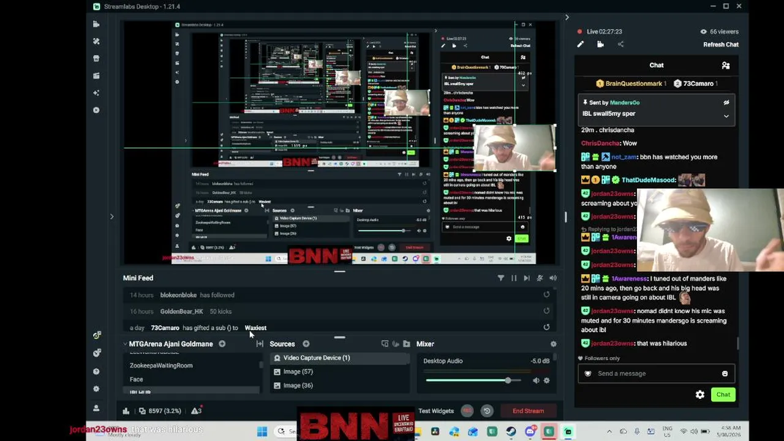This screenshot has height=441, width=784.
Task: Toggle the audio source icon in the Sources header
Action: point(396,344)
